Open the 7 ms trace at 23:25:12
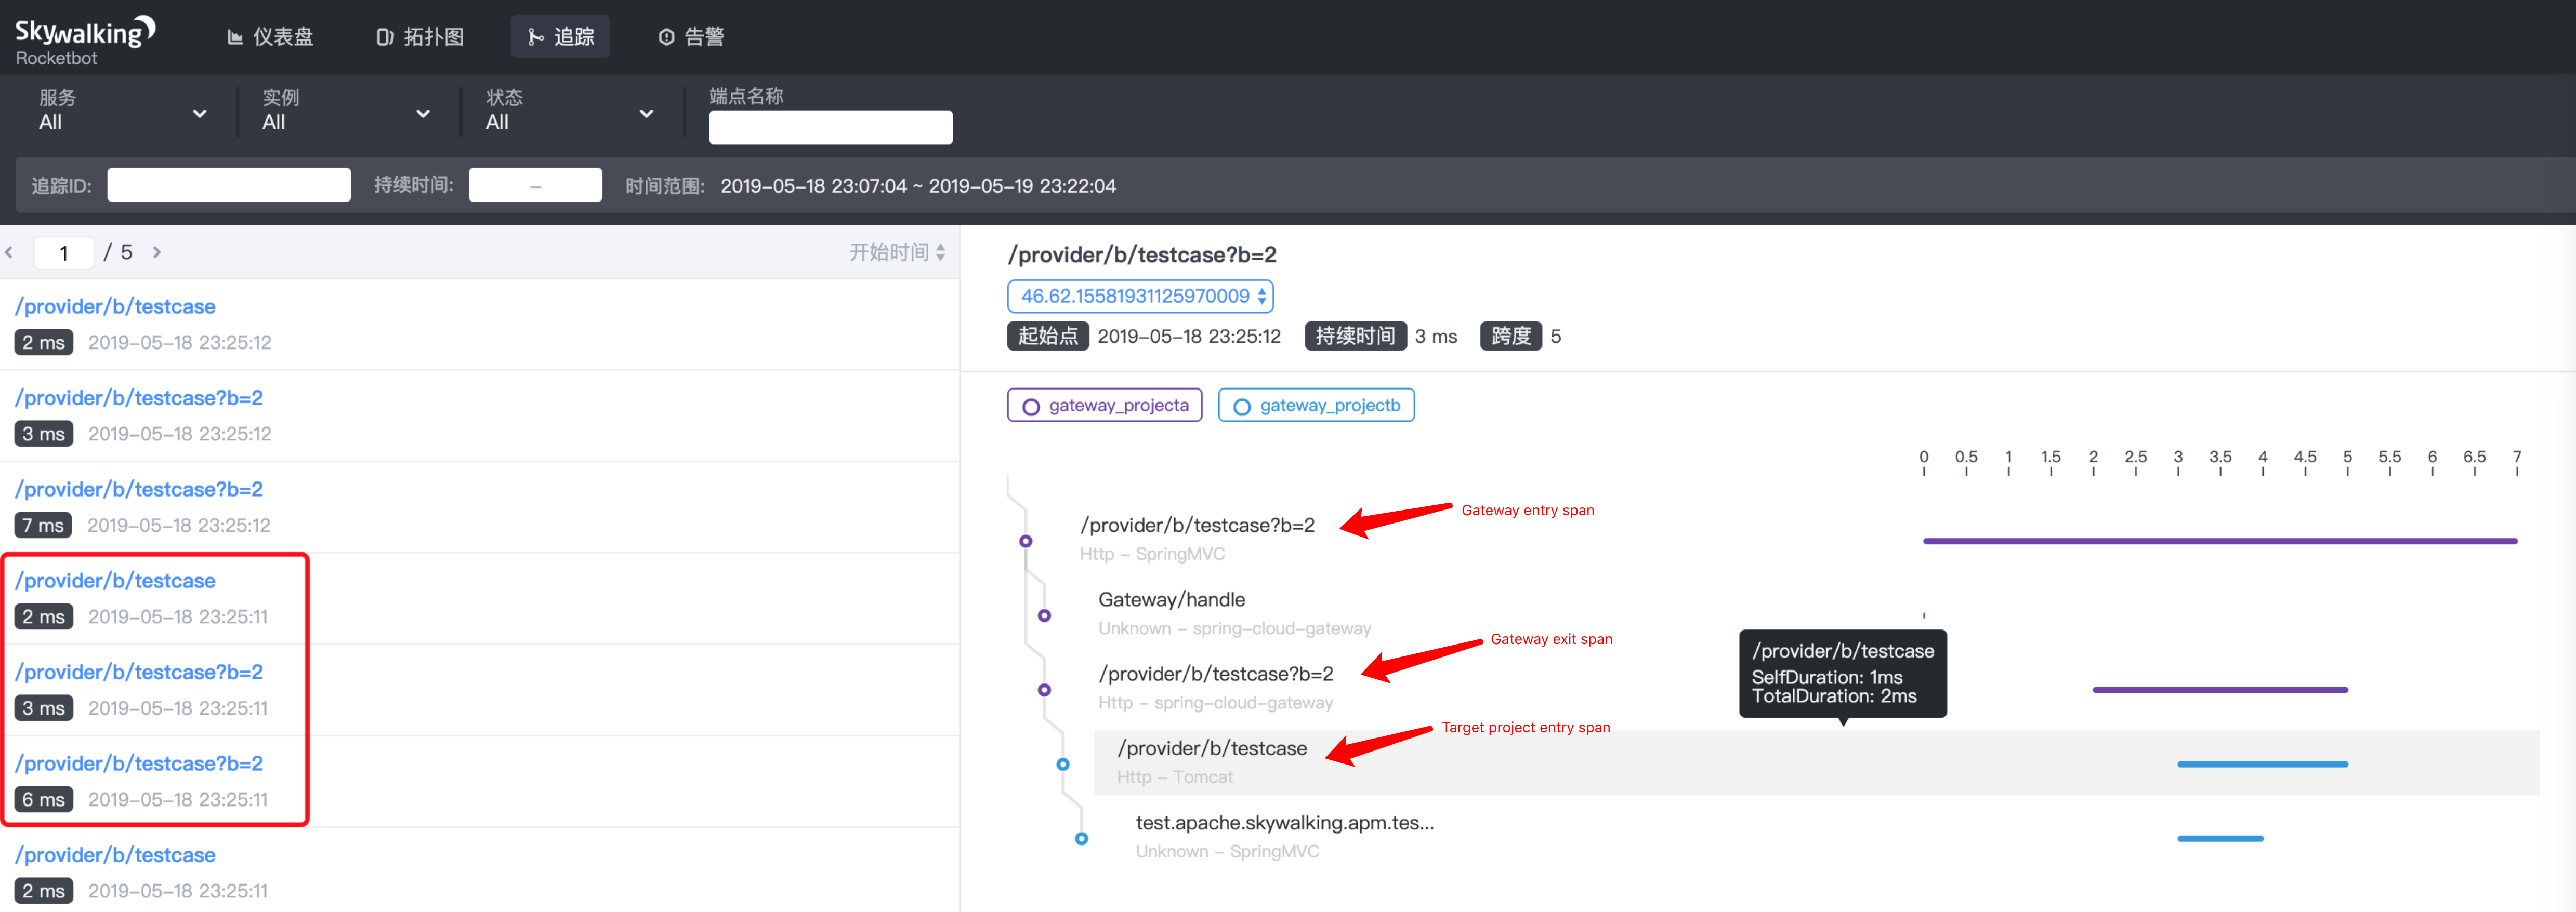The width and height of the screenshot is (2576, 912). [480, 507]
